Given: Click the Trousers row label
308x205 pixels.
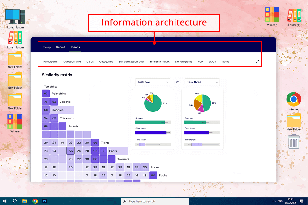Looking at the screenshot, I should tap(123, 159).
